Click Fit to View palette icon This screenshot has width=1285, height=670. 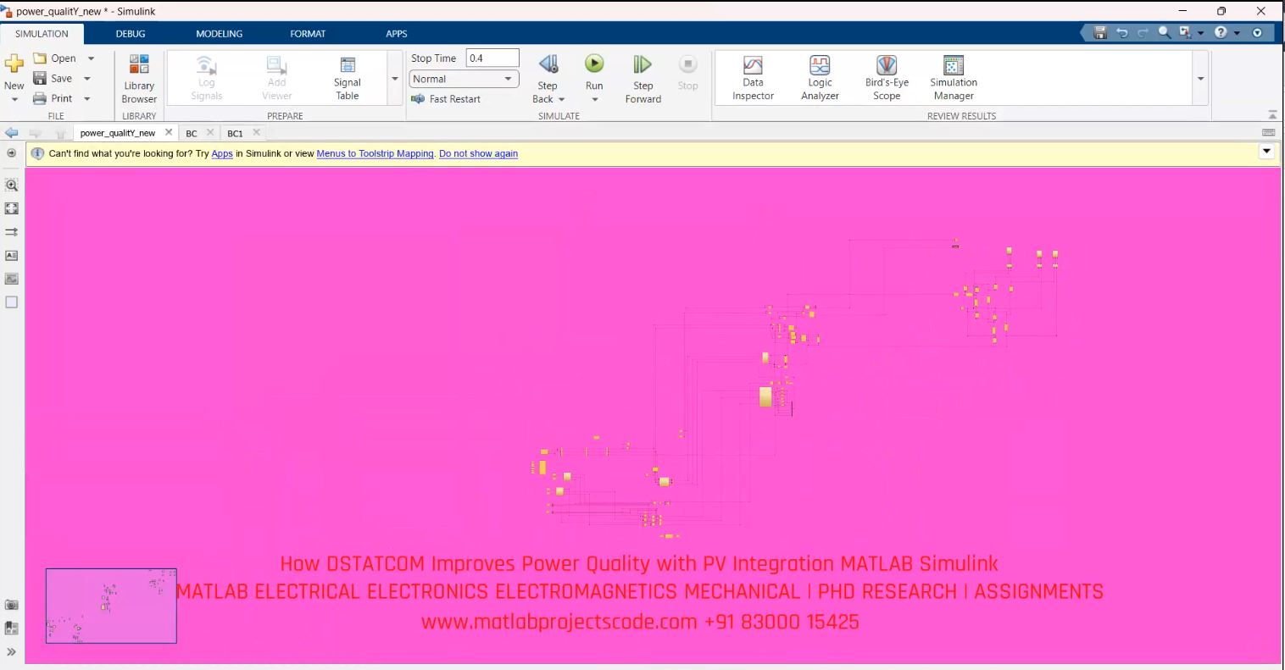12,208
